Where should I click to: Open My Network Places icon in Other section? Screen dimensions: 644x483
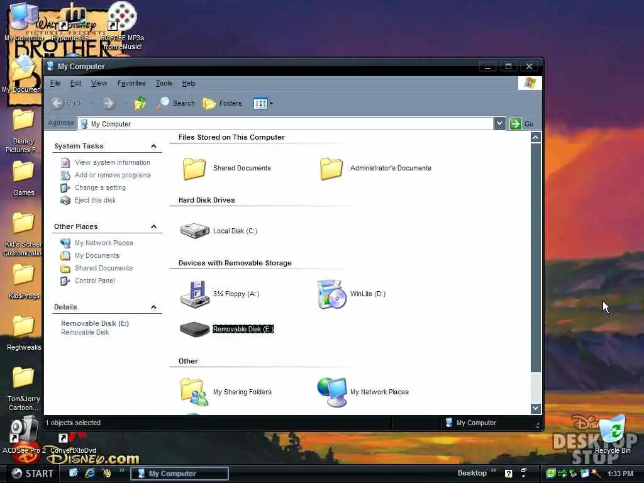pyautogui.click(x=332, y=392)
